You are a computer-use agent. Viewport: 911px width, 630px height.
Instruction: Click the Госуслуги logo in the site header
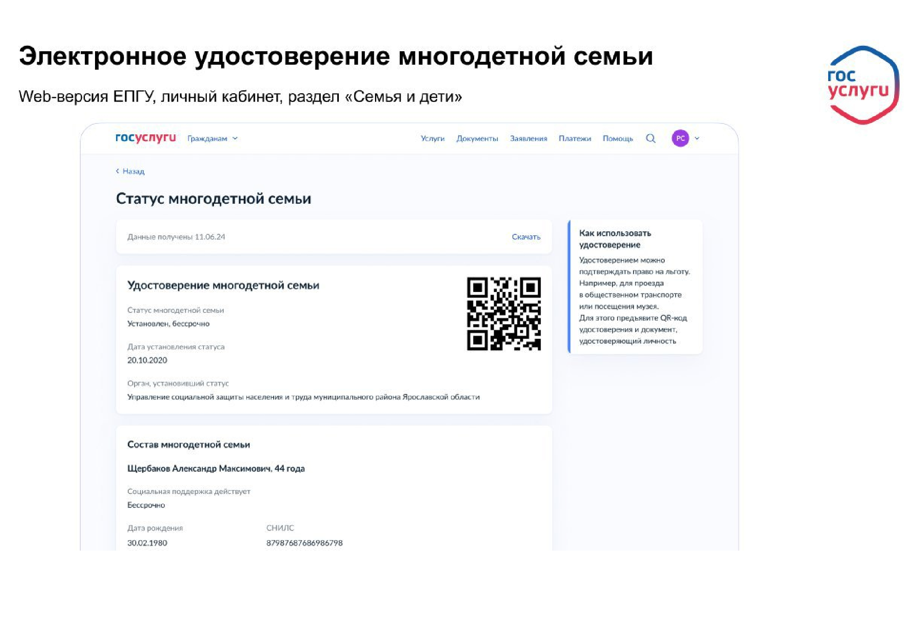[x=145, y=138]
